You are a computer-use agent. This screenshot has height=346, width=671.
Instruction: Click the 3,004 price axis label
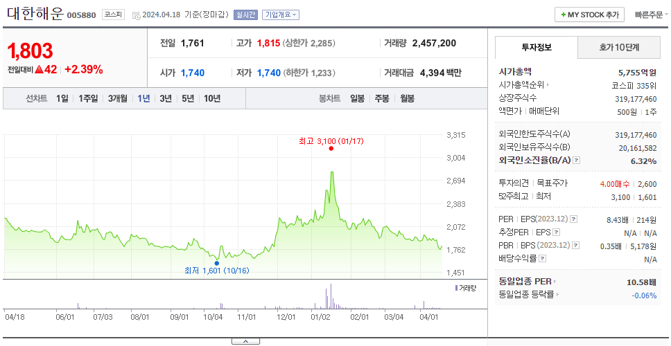pyautogui.click(x=455, y=158)
